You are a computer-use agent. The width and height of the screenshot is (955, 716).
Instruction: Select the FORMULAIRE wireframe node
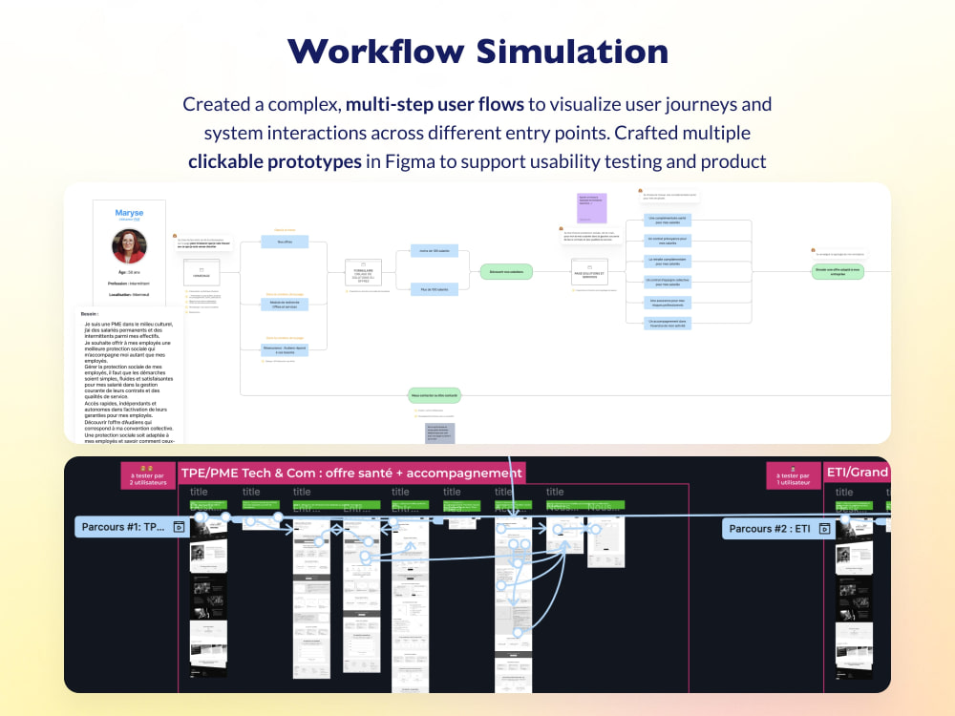pyautogui.click(x=363, y=272)
